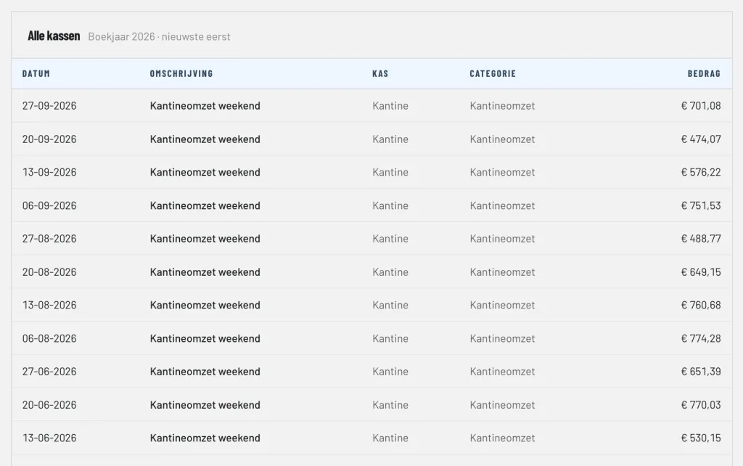Image resolution: width=743 pixels, height=466 pixels.
Task: Click the Kantineomzet category for 06-08-2026
Action: 502,338
